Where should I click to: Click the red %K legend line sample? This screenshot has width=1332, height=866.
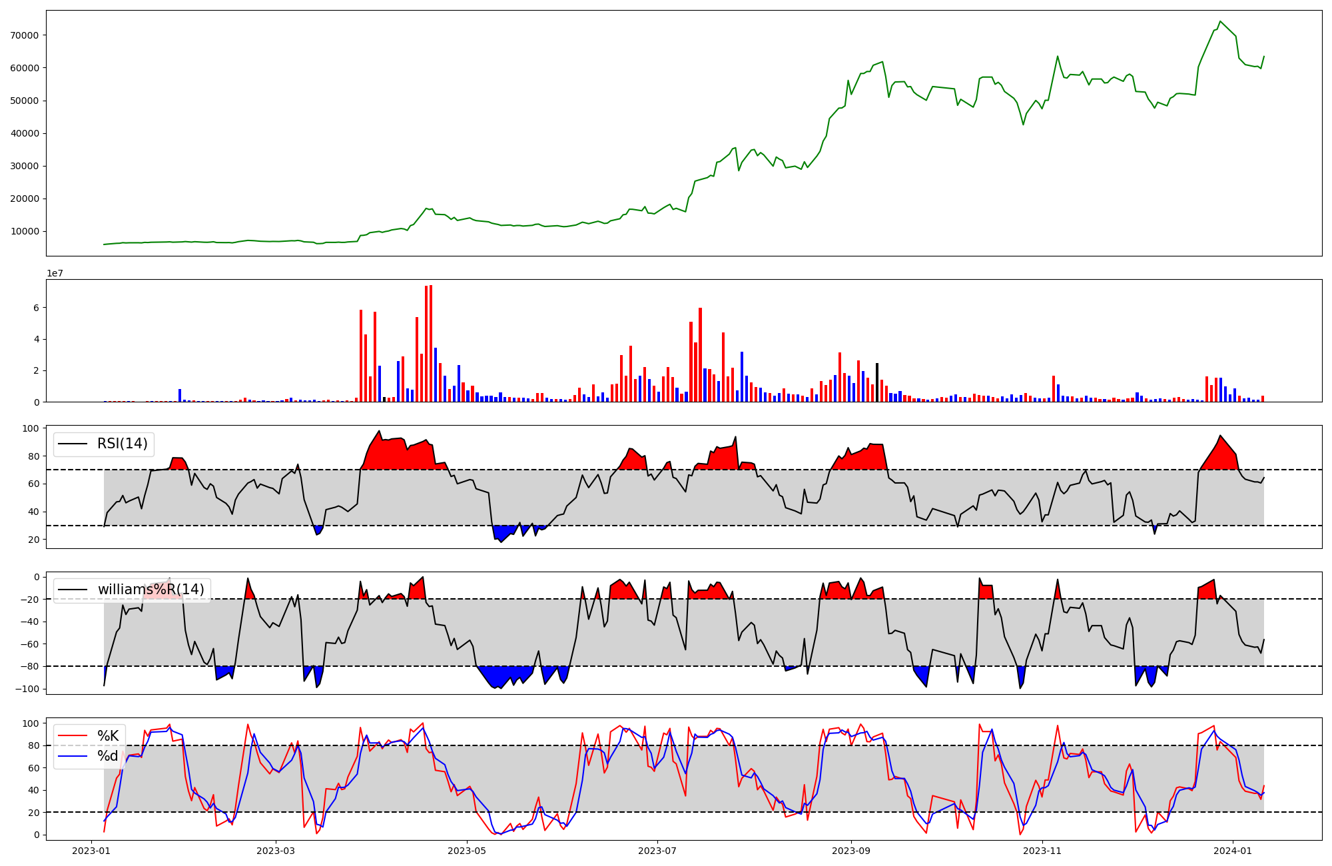(x=73, y=736)
